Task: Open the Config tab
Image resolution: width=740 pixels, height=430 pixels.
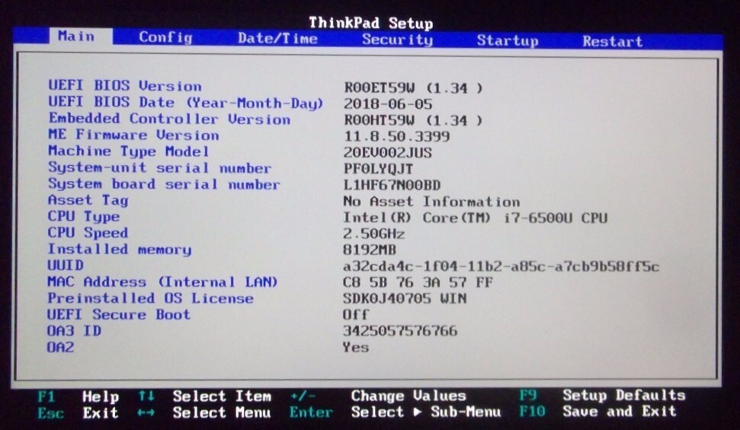Action: pos(165,37)
